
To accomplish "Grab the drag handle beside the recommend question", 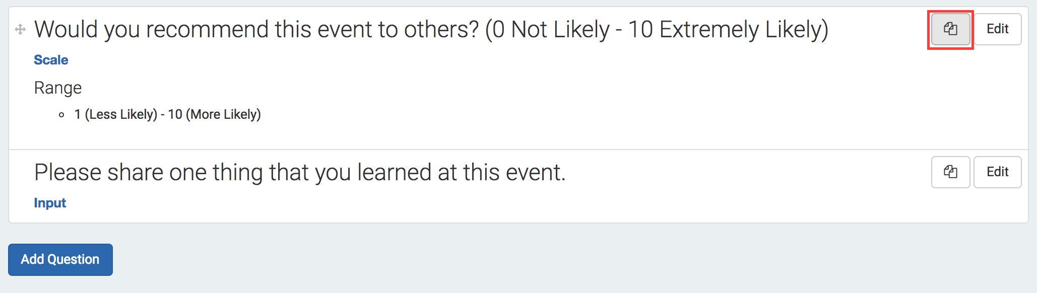I will pos(20,29).
